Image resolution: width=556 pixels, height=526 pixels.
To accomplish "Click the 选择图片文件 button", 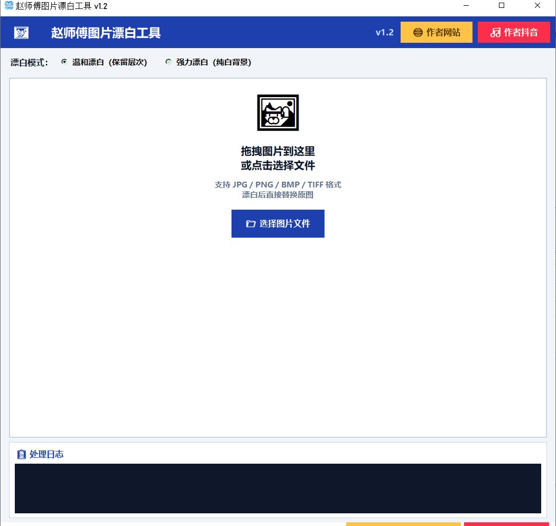I will 277,223.
